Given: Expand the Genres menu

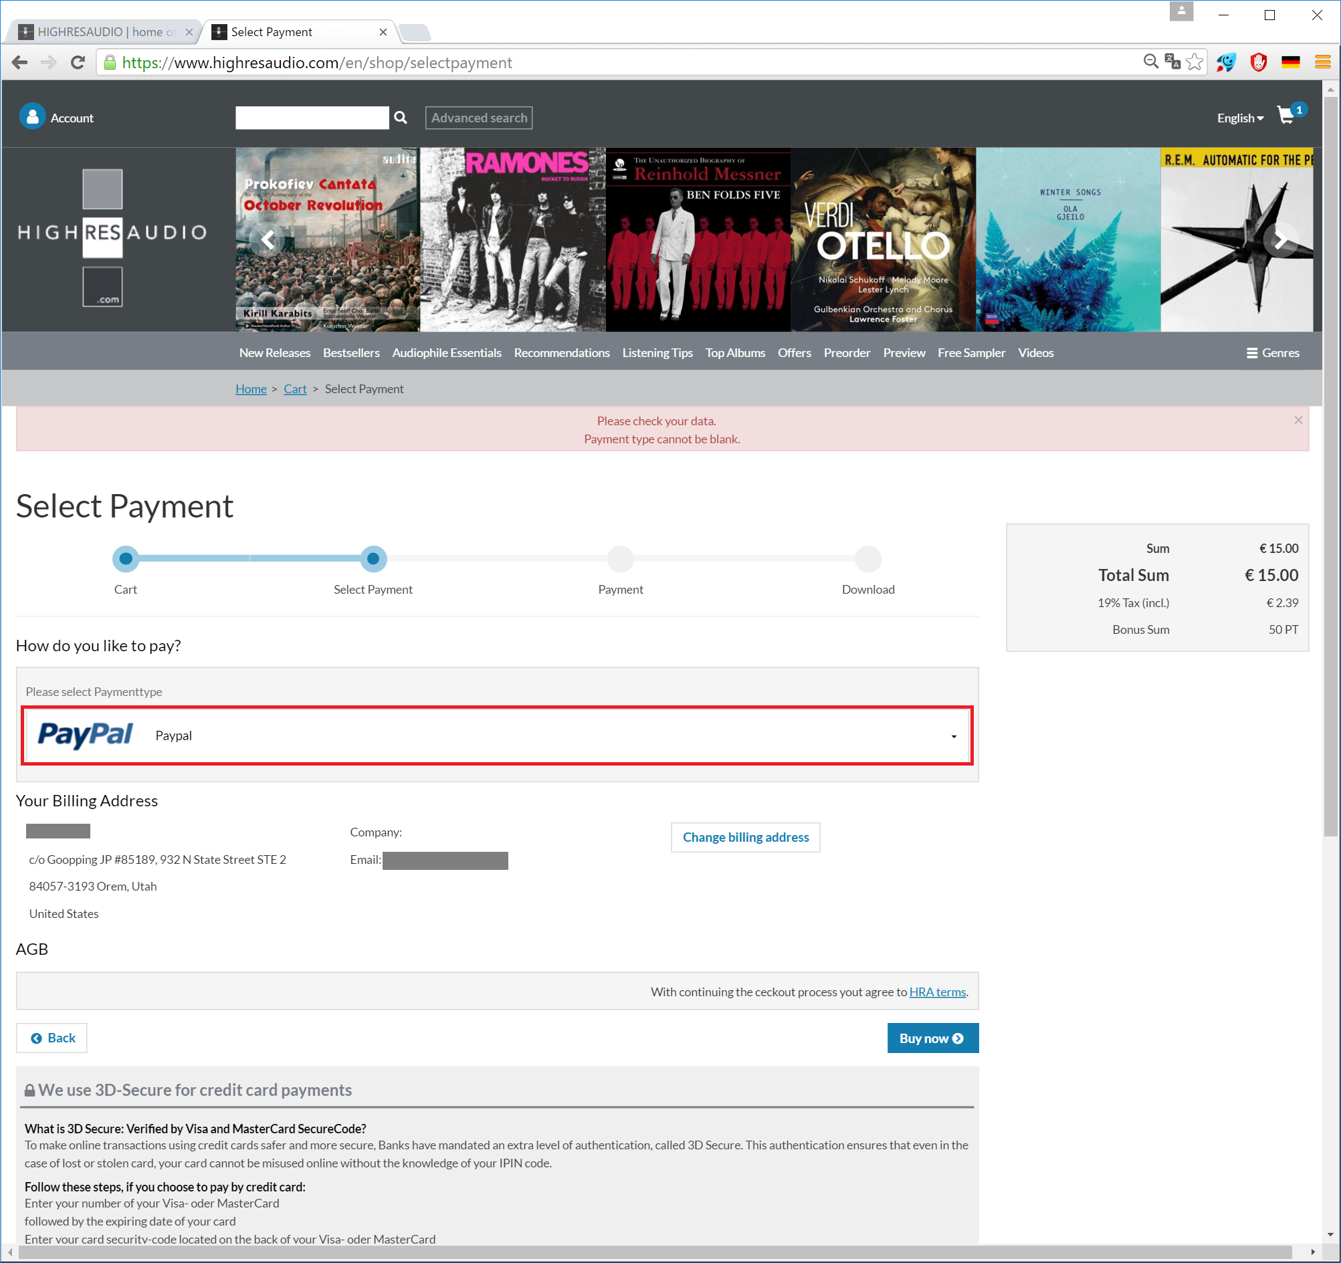Looking at the screenshot, I should (1273, 352).
